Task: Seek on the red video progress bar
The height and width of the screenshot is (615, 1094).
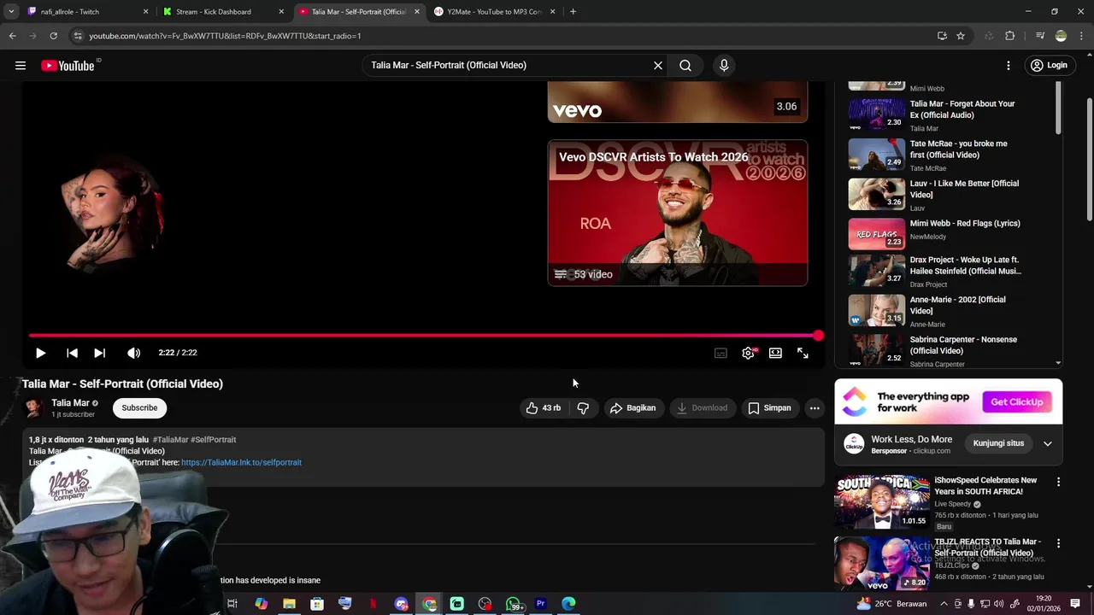Action: pyautogui.click(x=423, y=336)
